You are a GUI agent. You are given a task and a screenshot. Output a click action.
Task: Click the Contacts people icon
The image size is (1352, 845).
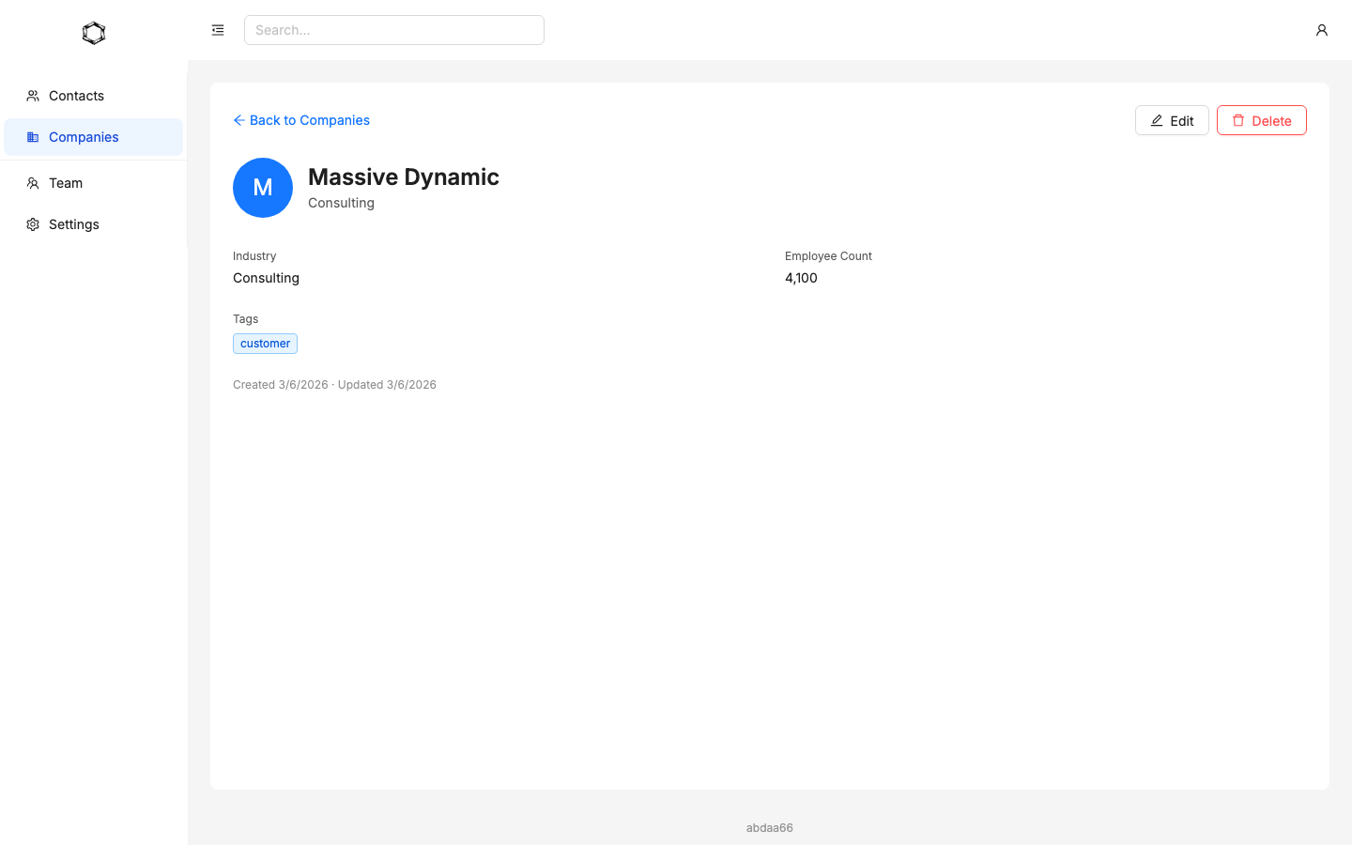pyautogui.click(x=33, y=96)
